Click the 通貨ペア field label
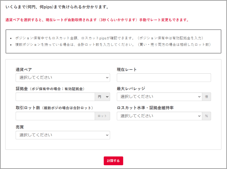The height and width of the screenshot is (169, 227). pos(24,70)
